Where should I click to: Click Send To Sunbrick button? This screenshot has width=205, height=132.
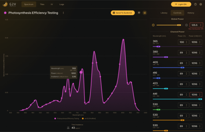click(x=123, y=13)
